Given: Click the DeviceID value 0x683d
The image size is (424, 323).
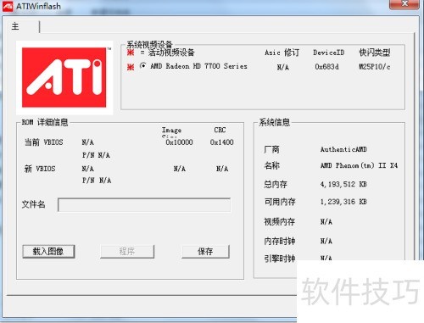Looking at the screenshot, I should (326, 67).
